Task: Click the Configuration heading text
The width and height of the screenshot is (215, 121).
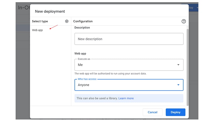Action: tap(83, 21)
